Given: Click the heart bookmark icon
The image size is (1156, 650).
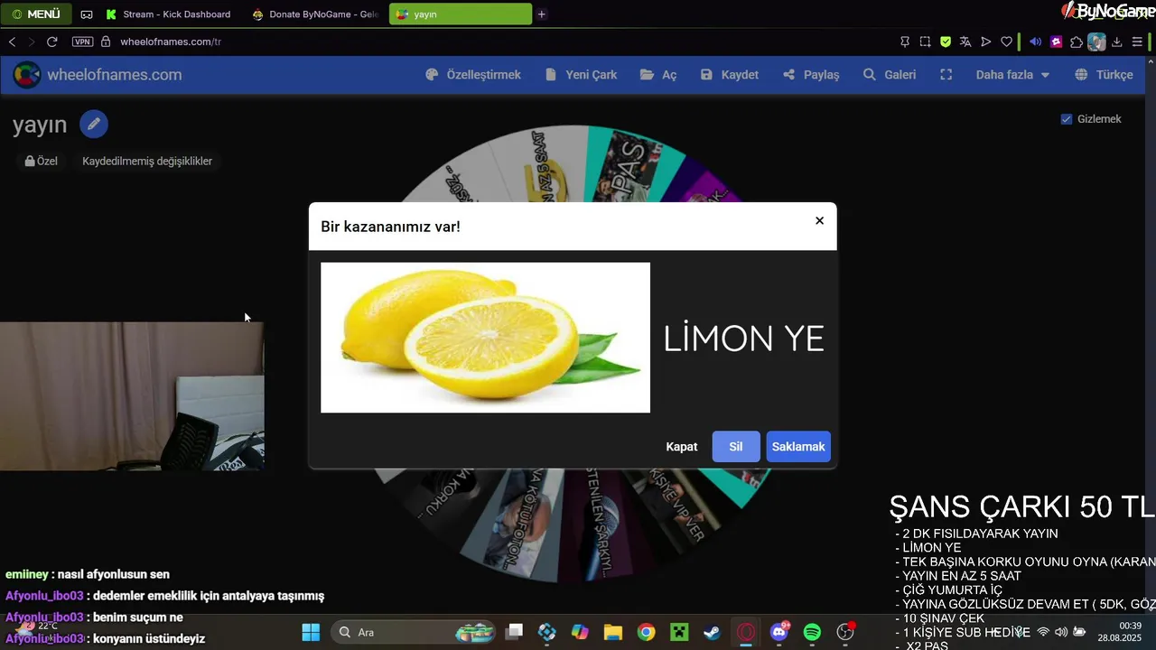Looking at the screenshot, I should point(1006,42).
